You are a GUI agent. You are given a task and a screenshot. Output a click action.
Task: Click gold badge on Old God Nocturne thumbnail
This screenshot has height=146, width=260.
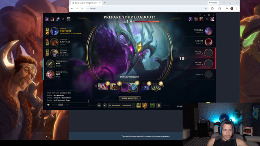[137, 83]
